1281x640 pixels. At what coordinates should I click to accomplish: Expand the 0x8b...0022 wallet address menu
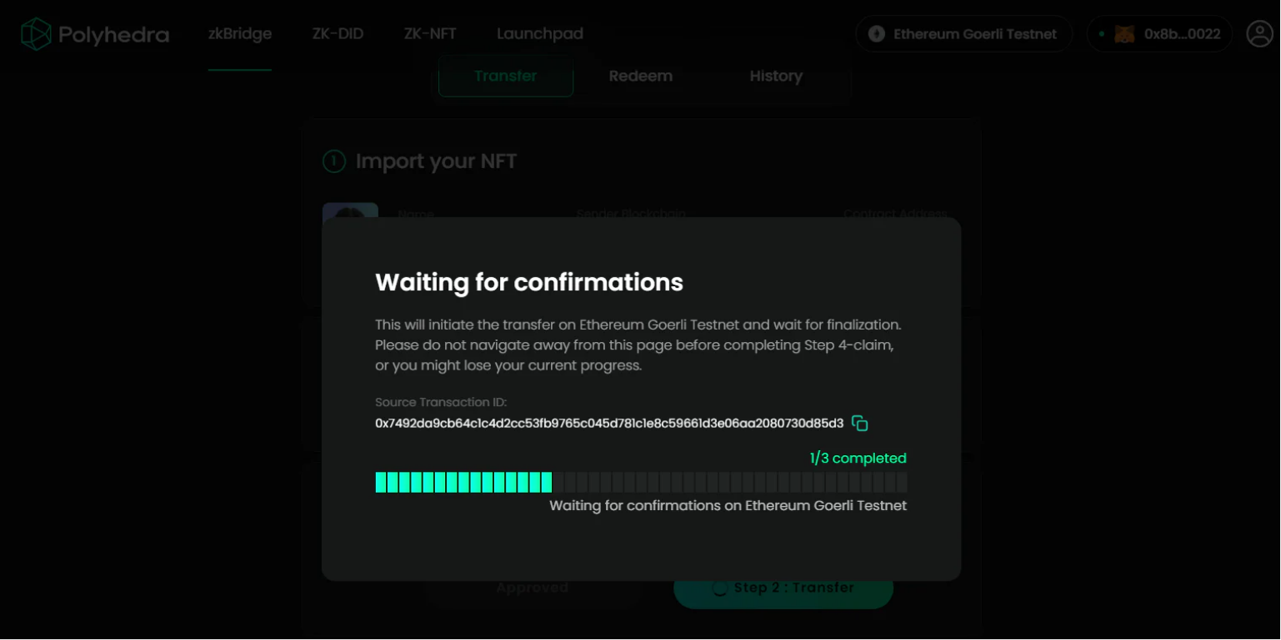(1182, 34)
